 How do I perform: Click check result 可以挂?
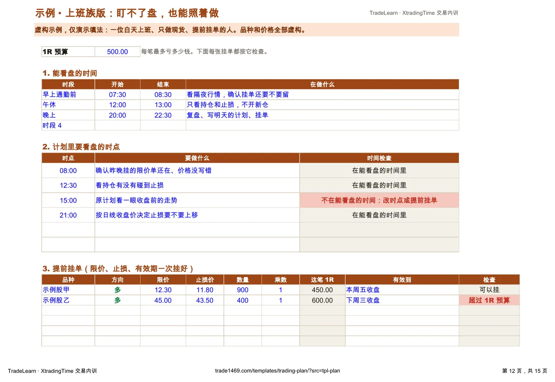coord(489,290)
